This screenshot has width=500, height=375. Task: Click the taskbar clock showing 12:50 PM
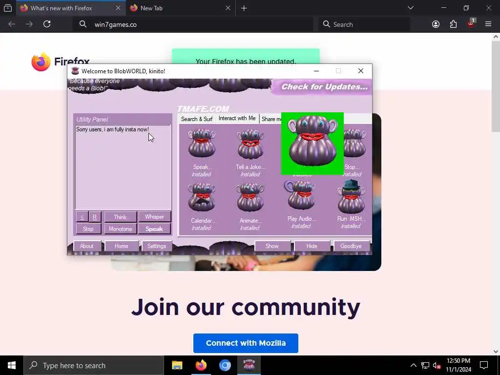458,365
